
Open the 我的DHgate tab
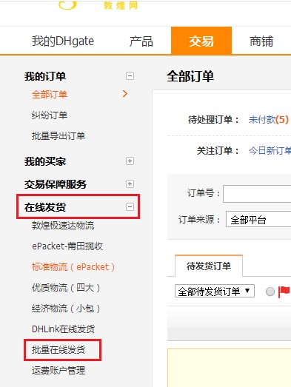(63, 41)
